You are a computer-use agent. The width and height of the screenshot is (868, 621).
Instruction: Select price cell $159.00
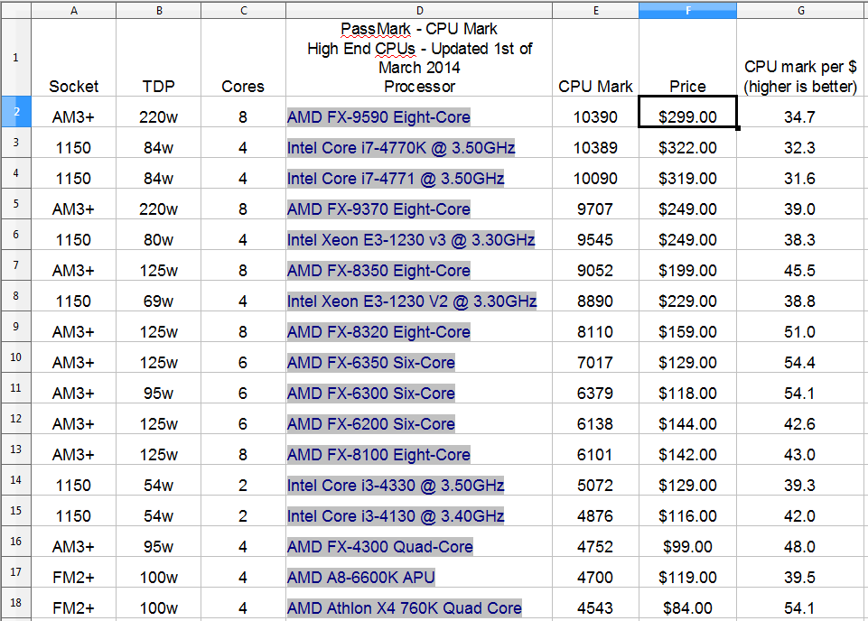[x=687, y=327]
